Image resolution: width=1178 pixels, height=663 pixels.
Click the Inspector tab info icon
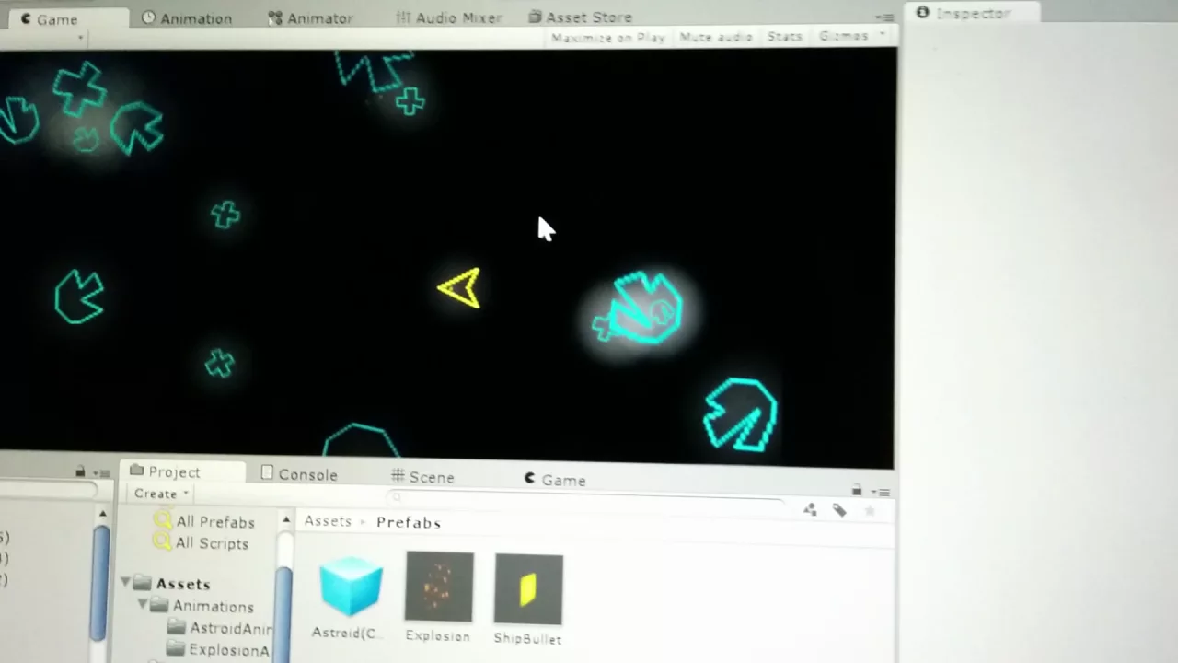923,13
